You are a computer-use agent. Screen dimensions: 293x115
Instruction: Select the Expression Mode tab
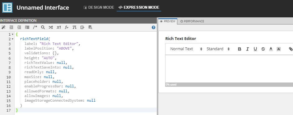pos(139,7)
